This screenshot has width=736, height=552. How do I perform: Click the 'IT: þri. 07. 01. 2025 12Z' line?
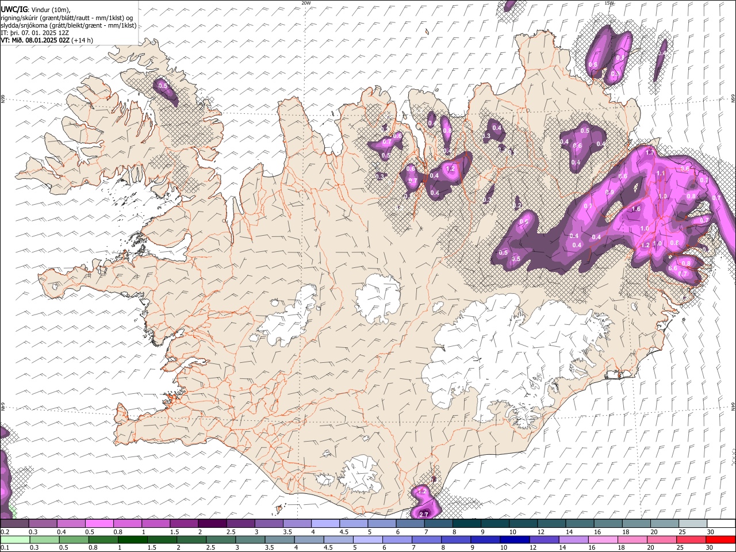click(x=35, y=33)
